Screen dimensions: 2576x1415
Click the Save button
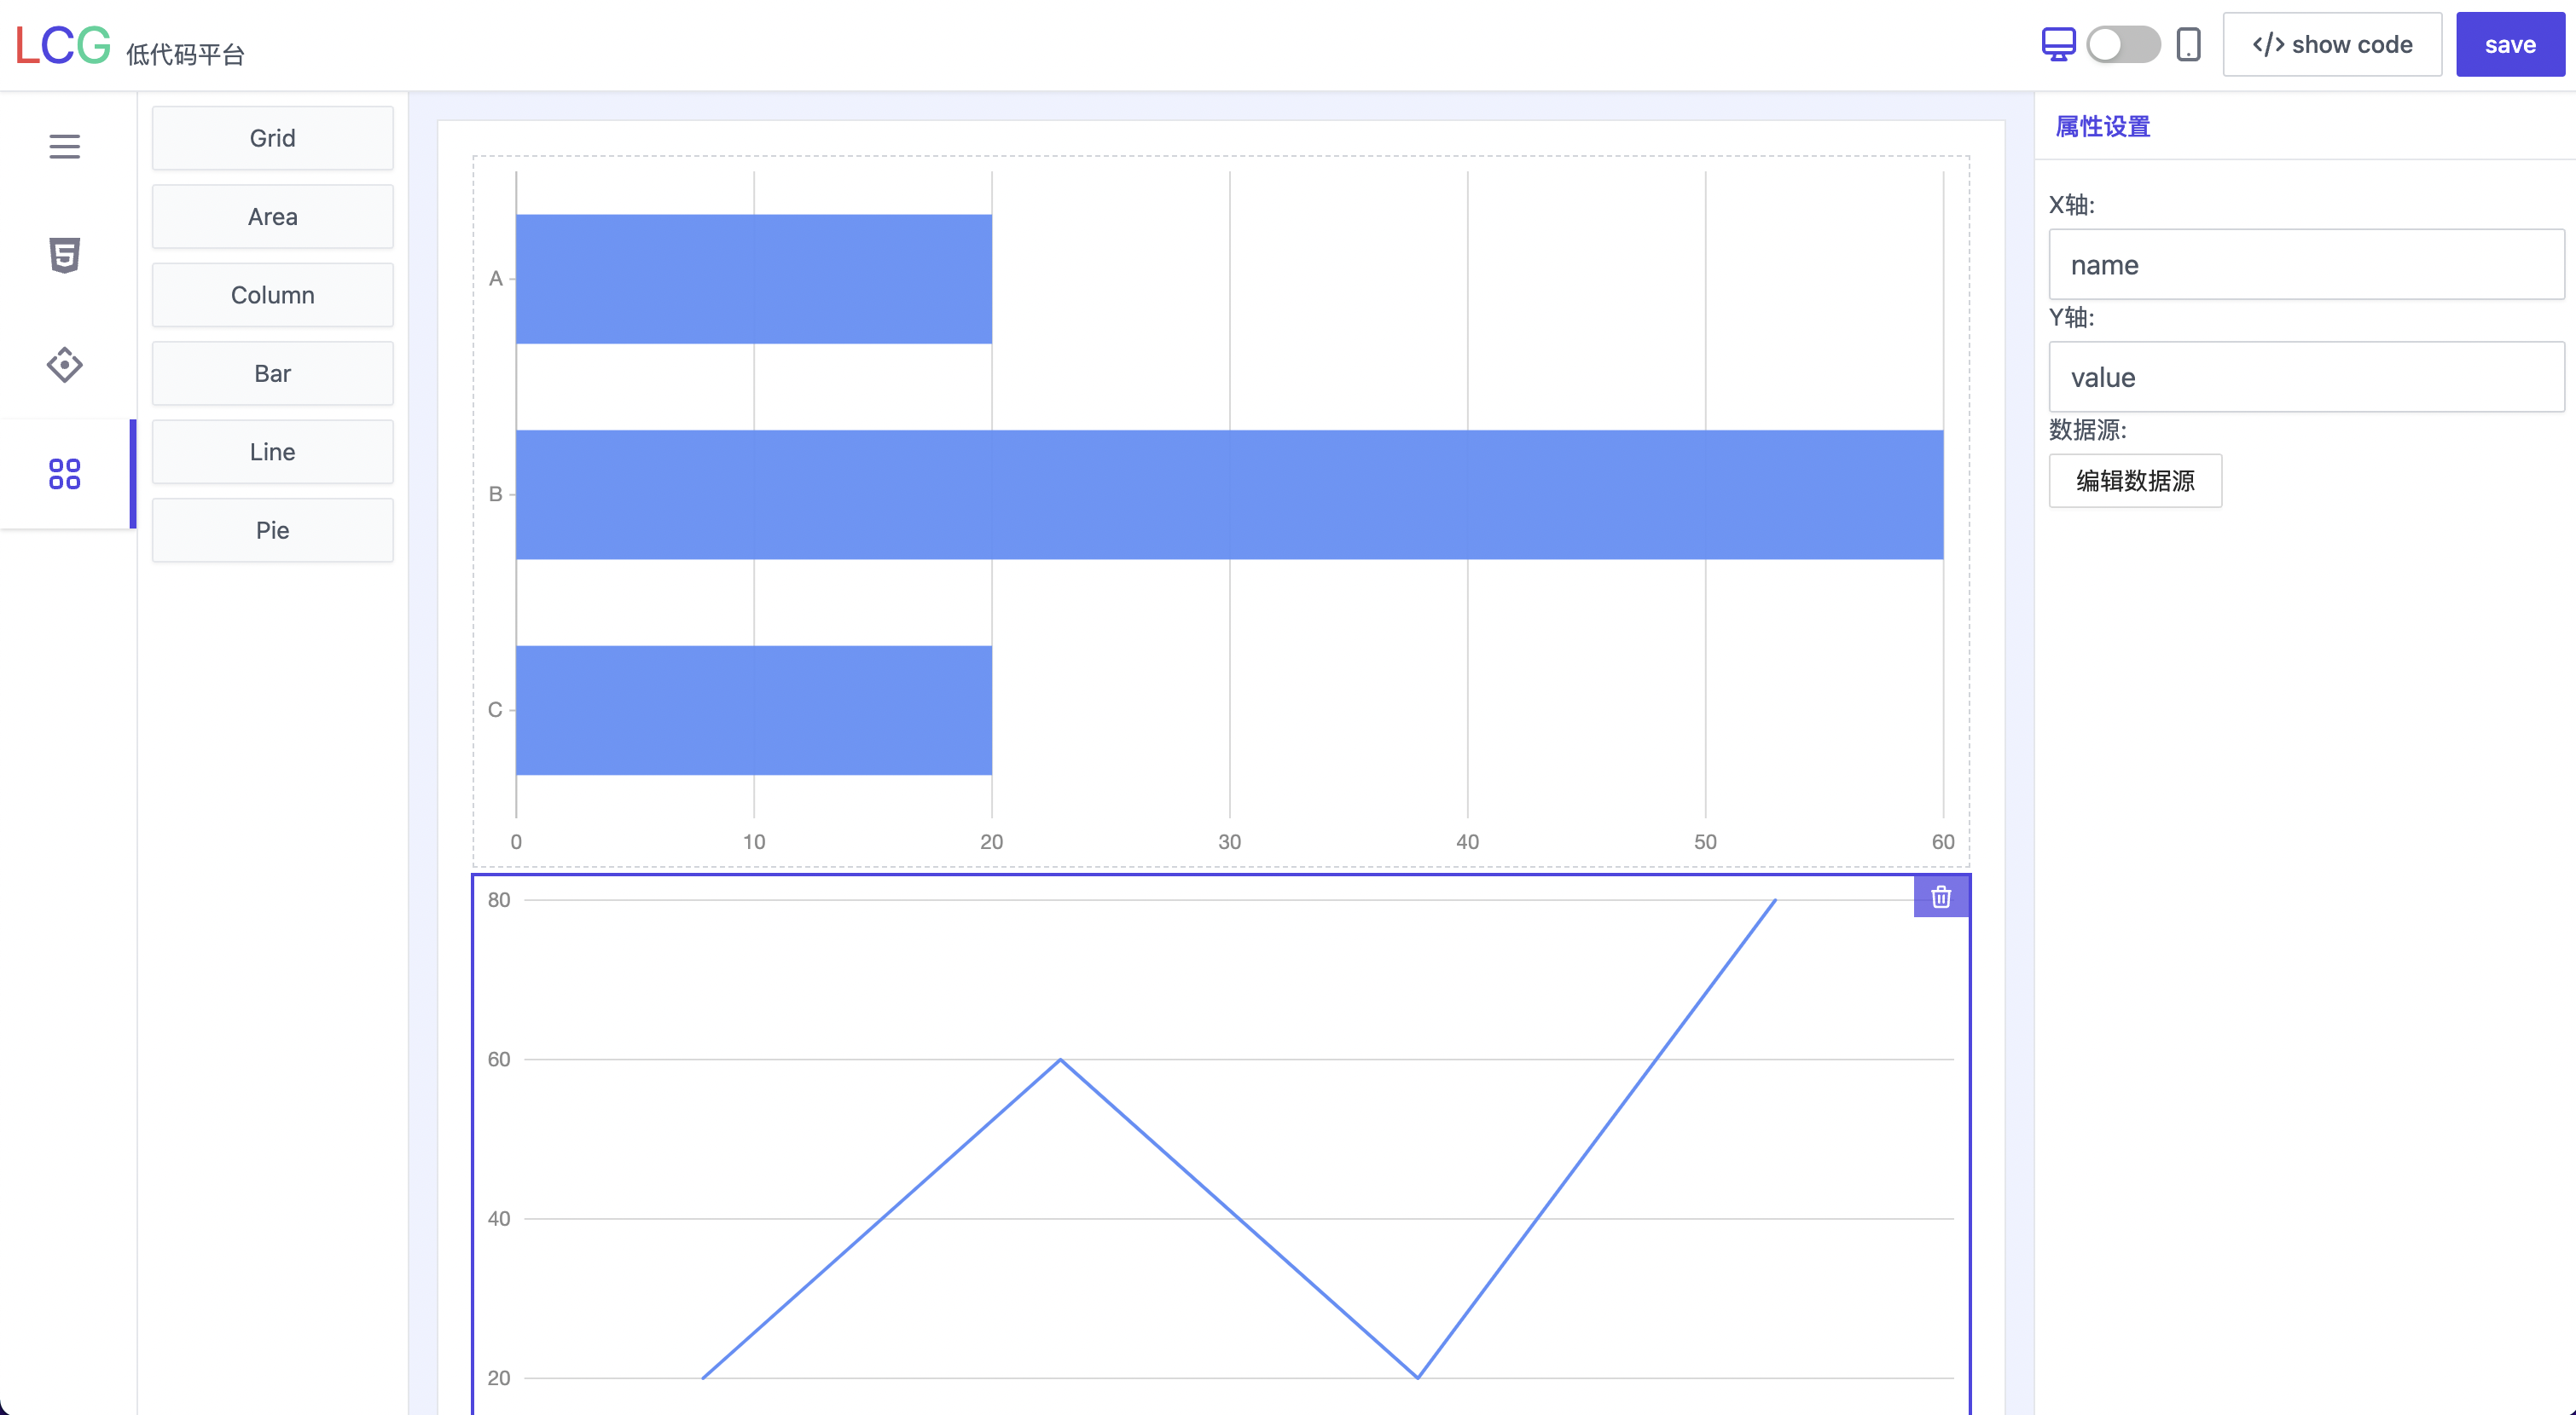point(2513,43)
